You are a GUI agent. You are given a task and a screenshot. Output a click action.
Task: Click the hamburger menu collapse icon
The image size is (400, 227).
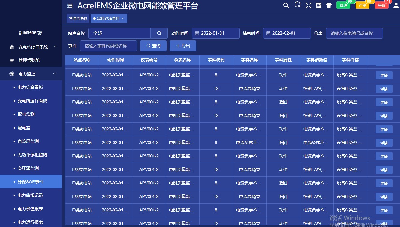click(x=70, y=6)
